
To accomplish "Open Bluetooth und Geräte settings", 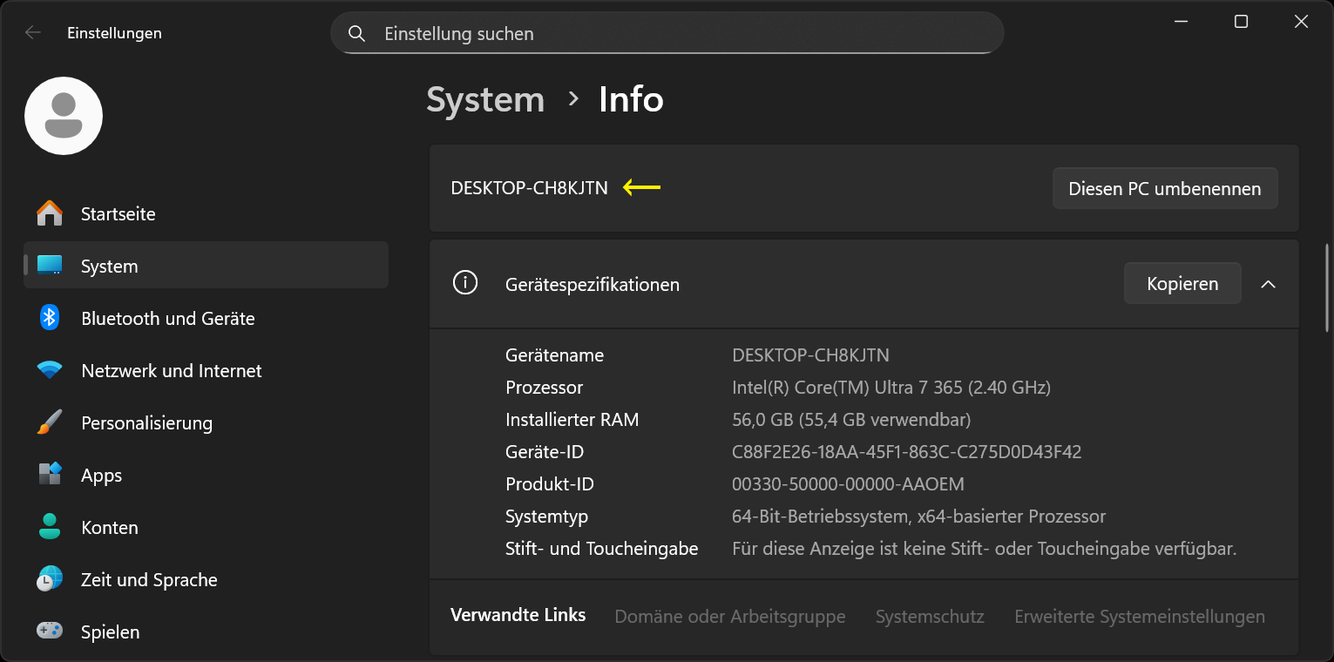I will point(167,318).
